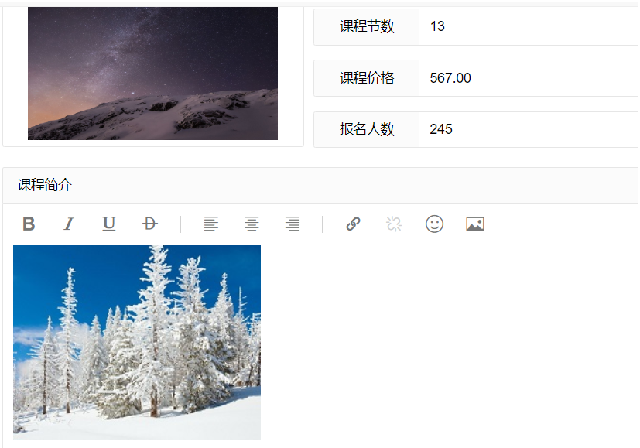Viewport: 640px width, 448px height.
Task: Click the 报名人数 label
Action: [367, 129]
